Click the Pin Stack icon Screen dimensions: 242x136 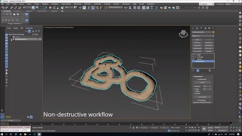[193, 71]
